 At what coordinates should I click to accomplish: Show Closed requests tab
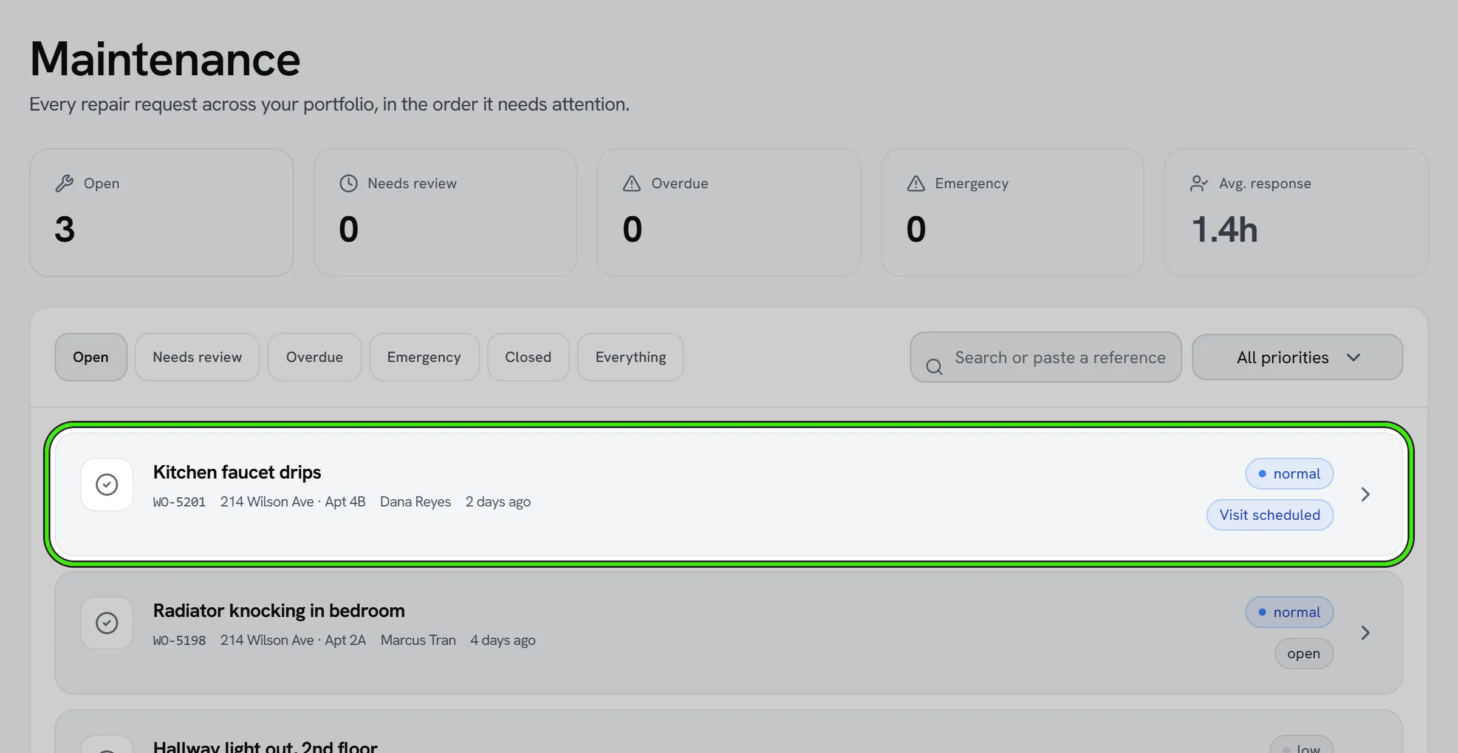(x=529, y=357)
